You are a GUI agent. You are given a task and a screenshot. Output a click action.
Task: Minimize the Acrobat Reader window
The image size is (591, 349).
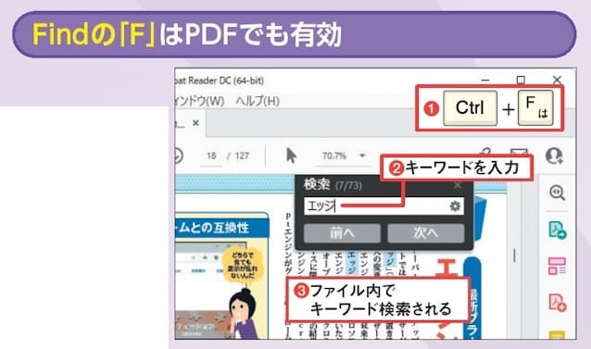coord(485,80)
